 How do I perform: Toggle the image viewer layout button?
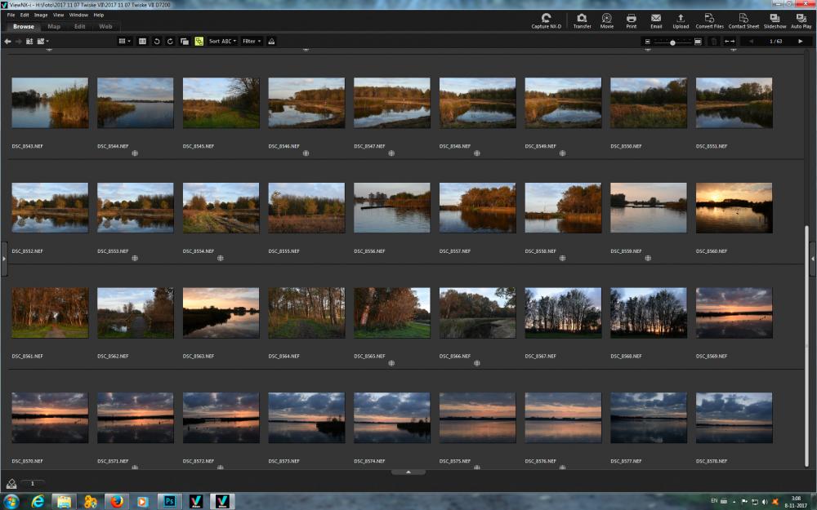pos(142,41)
